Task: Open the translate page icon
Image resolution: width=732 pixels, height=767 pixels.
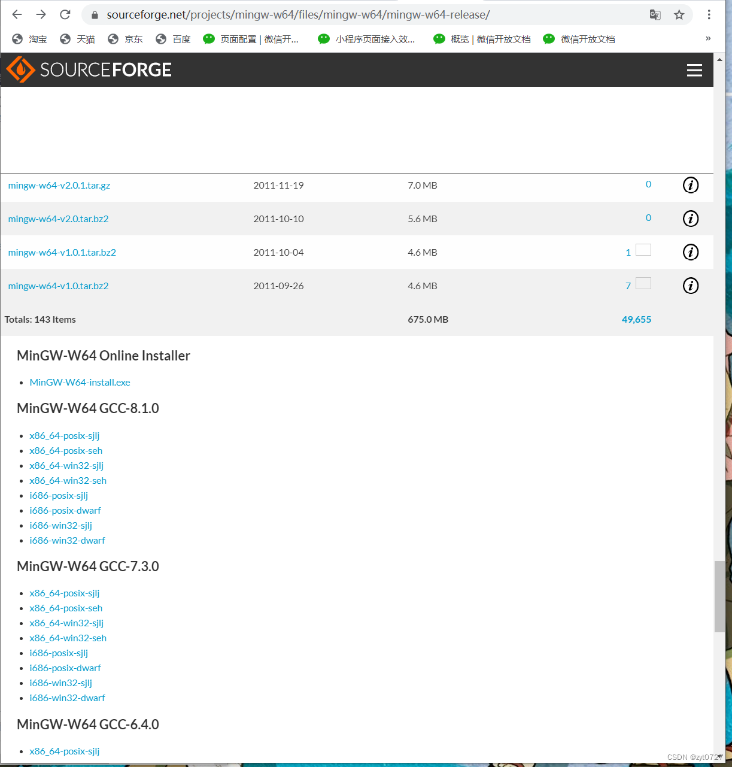Action: point(655,15)
